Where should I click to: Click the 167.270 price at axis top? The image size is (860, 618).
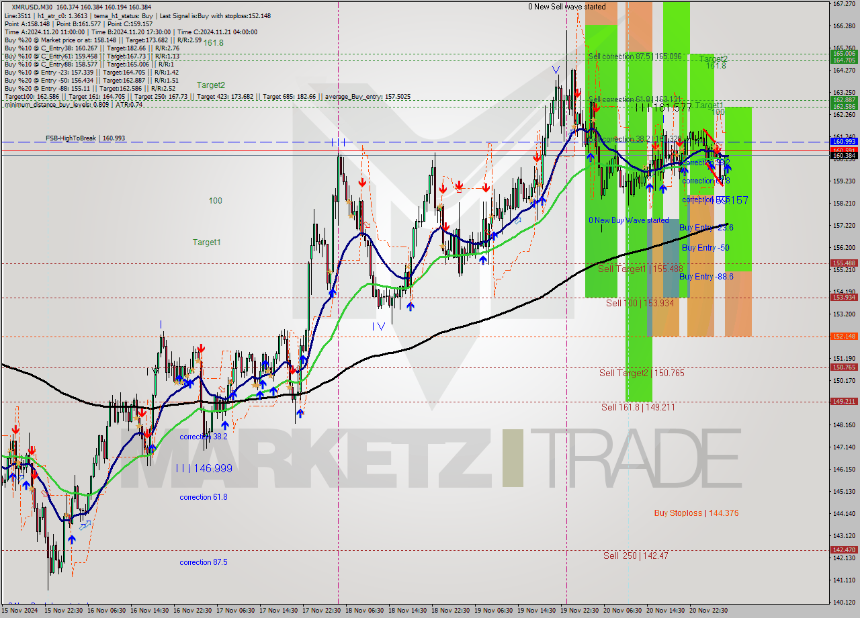point(844,4)
